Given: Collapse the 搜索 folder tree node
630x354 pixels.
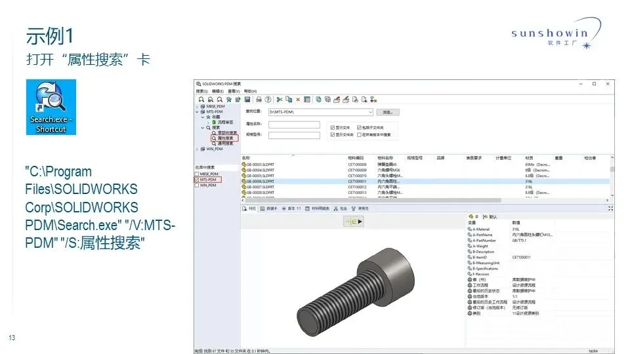Looking at the screenshot, I should (x=203, y=128).
